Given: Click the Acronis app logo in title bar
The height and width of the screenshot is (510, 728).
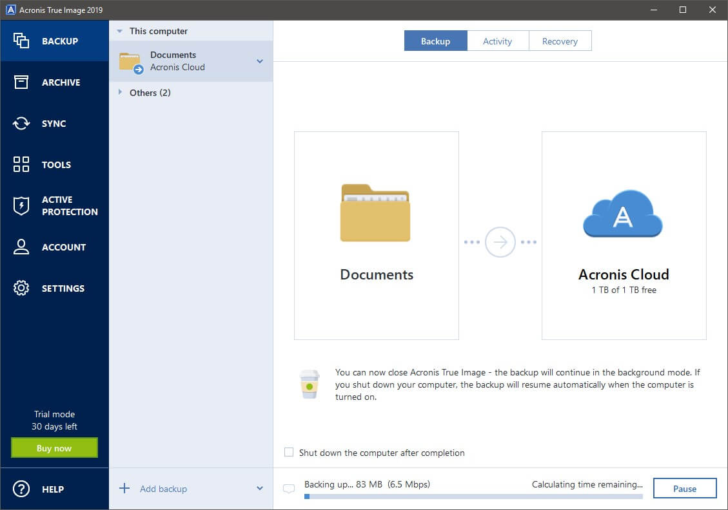Looking at the screenshot, I should click(10, 10).
